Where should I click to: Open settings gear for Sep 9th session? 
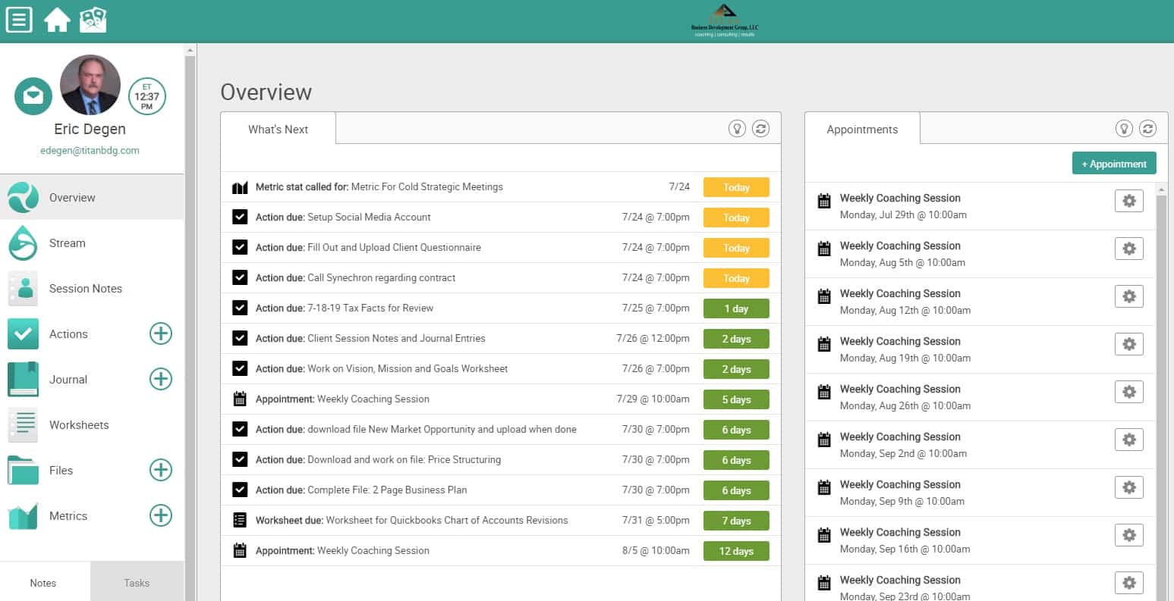1129,487
